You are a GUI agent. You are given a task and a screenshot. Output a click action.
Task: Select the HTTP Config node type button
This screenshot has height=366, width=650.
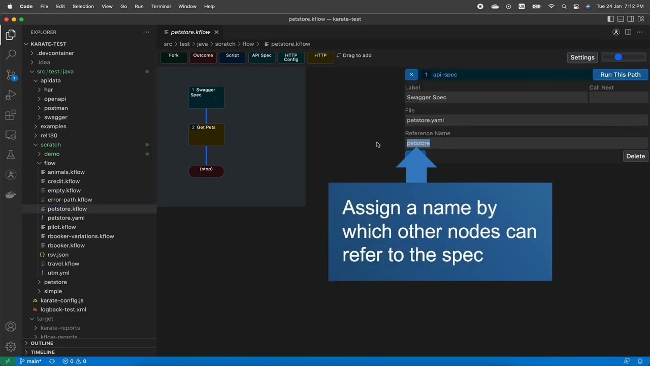(291, 57)
